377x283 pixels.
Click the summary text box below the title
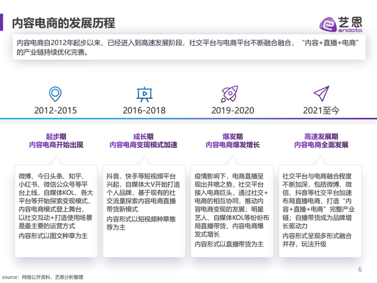click(x=188, y=48)
